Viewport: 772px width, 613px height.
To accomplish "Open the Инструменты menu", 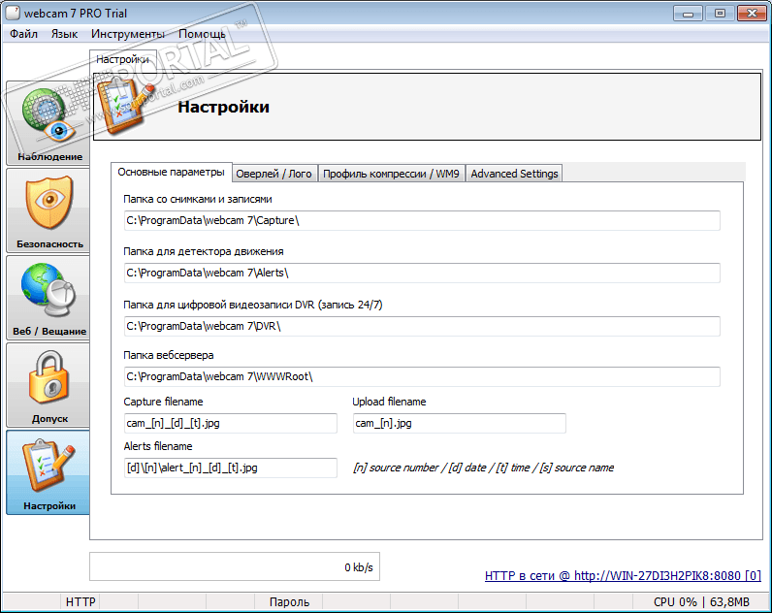I will click(128, 34).
